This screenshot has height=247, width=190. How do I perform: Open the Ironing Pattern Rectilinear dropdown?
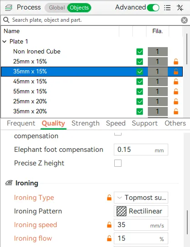pos(141,211)
